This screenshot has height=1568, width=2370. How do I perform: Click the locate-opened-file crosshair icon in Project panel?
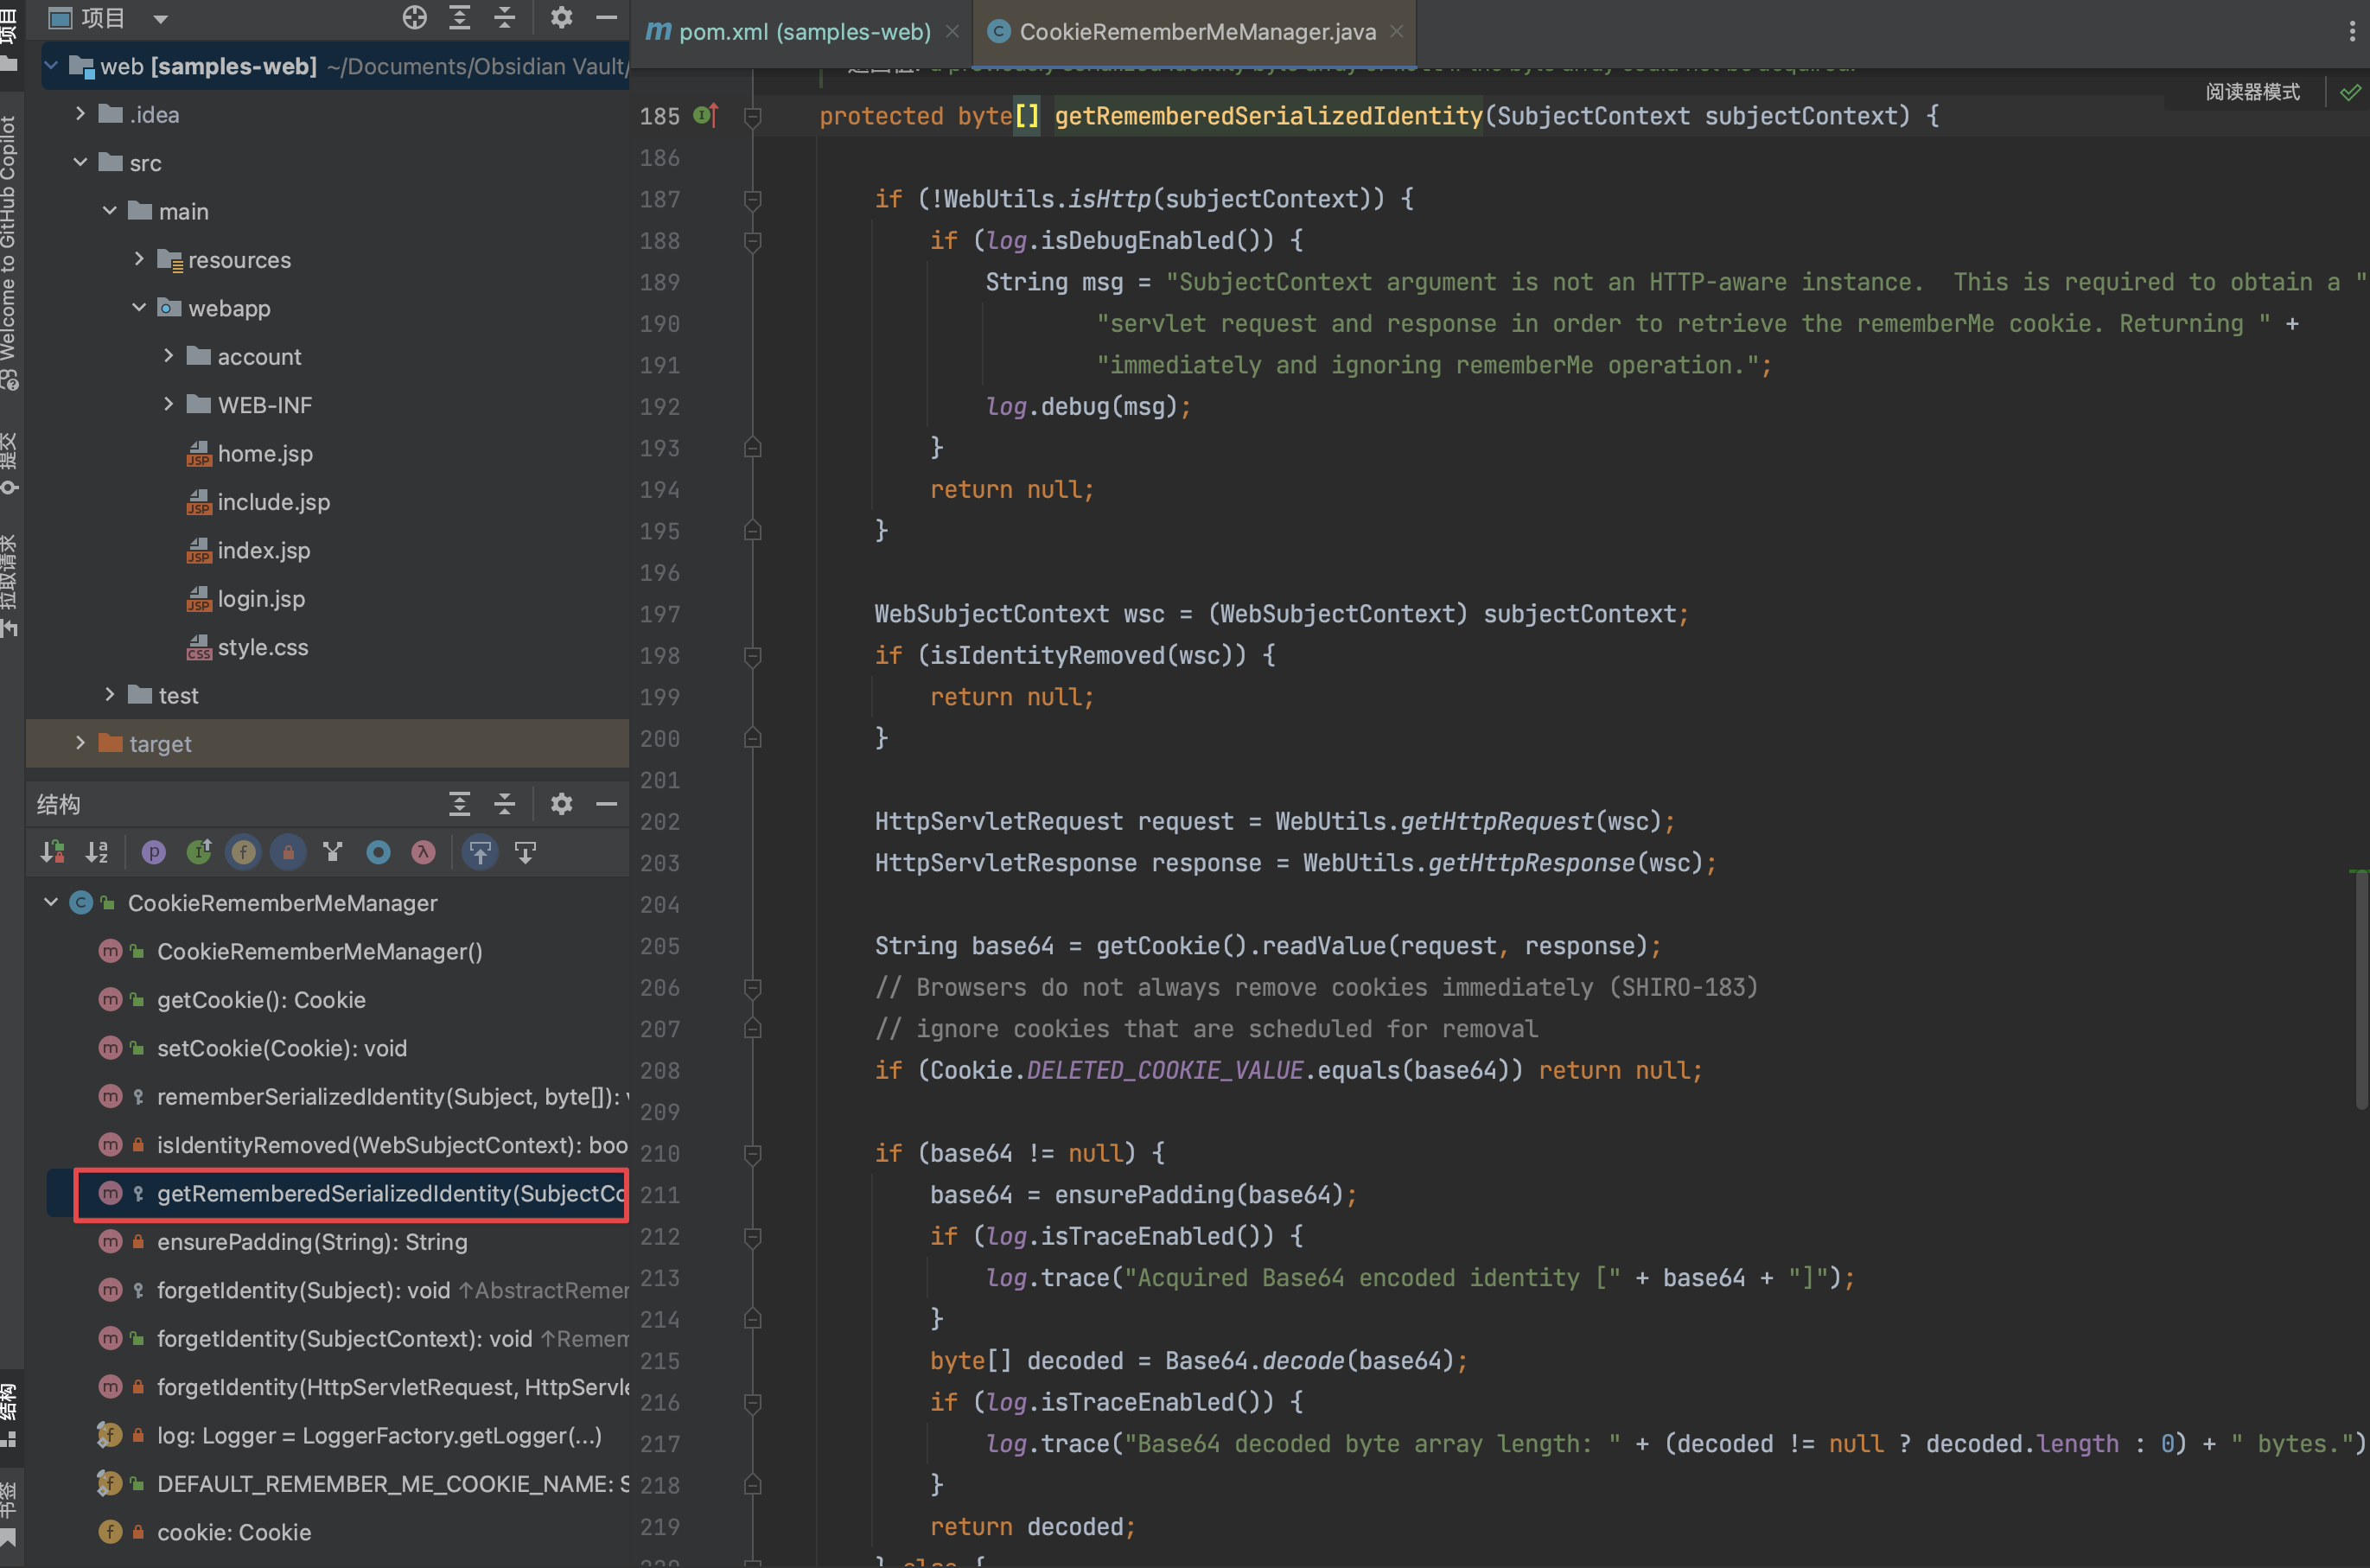tap(414, 17)
